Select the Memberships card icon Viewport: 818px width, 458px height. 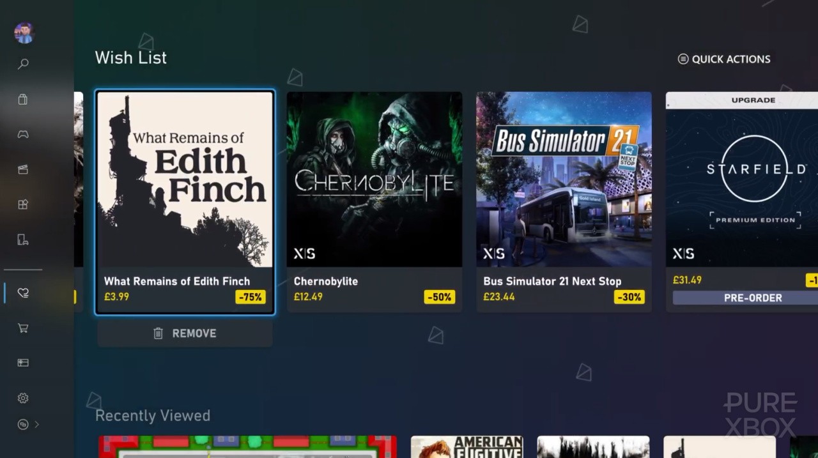coord(23,362)
